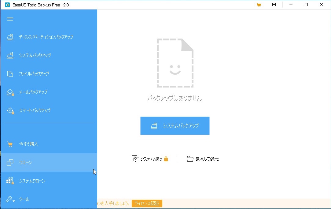Click the Smart Backup target icon
Screen dimensions: 331x209
[x=10, y=111]
